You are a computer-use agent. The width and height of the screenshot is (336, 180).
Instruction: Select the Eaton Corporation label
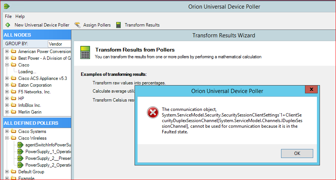coord(35,85)
